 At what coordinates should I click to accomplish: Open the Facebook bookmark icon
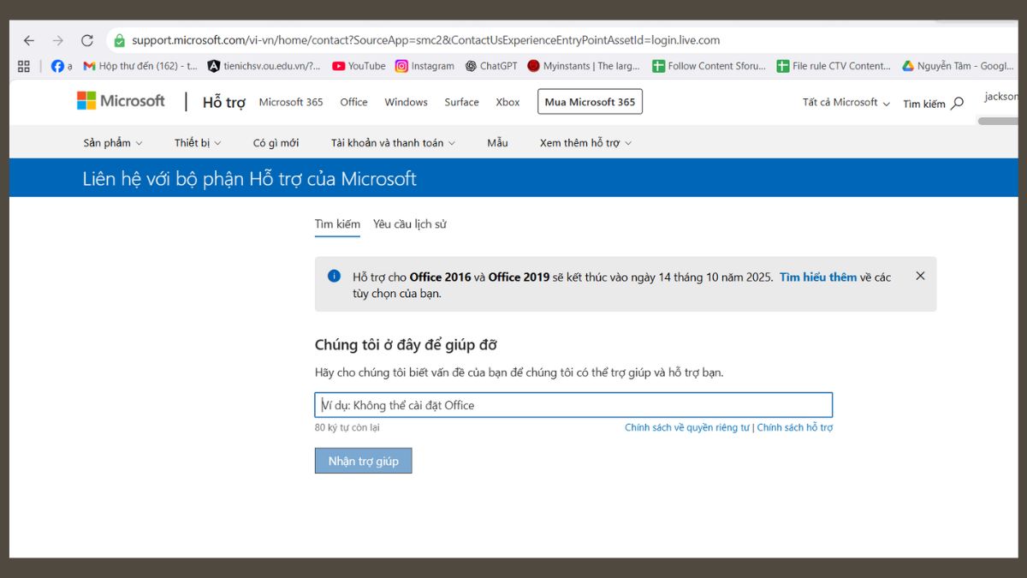point(57,66)
